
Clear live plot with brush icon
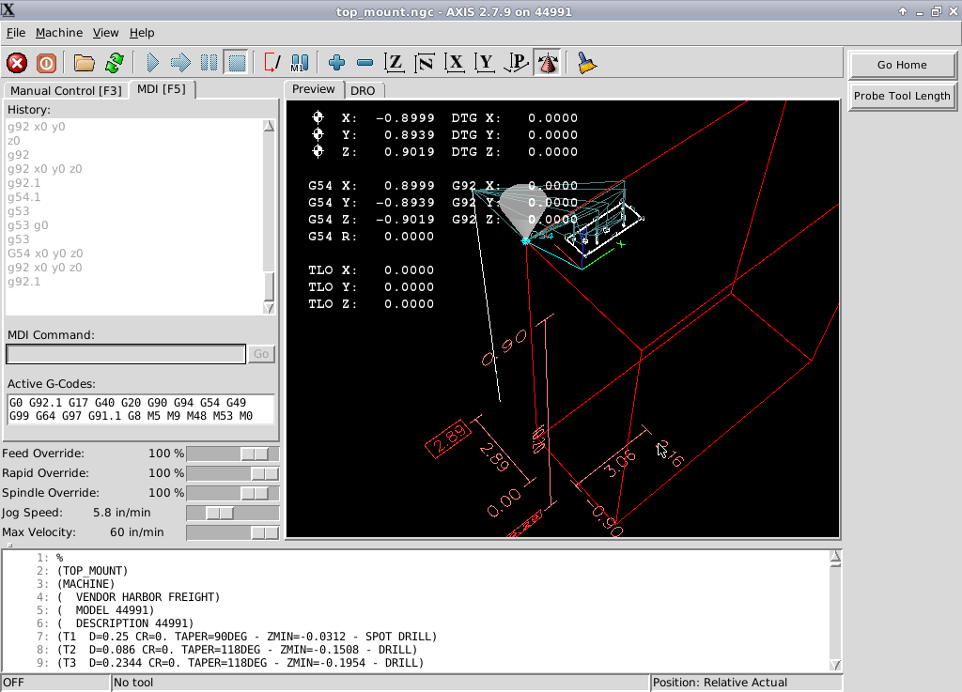586,63
